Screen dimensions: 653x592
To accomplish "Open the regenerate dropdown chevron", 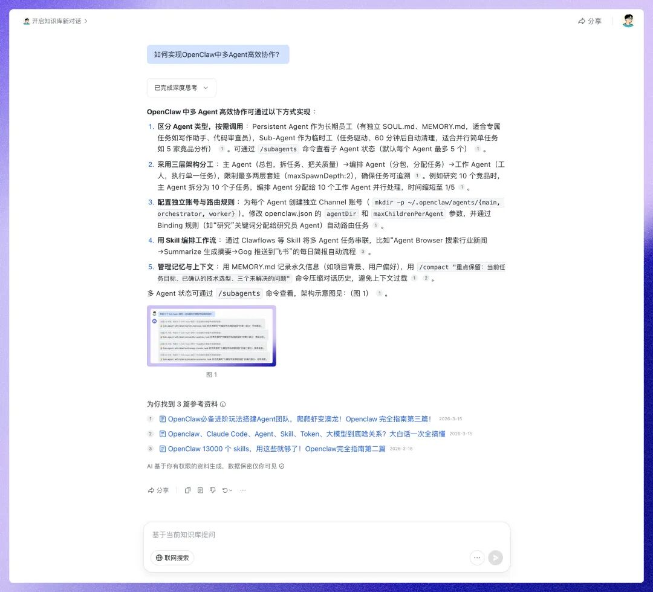I will pyautogui.click(x=231, y=490).
